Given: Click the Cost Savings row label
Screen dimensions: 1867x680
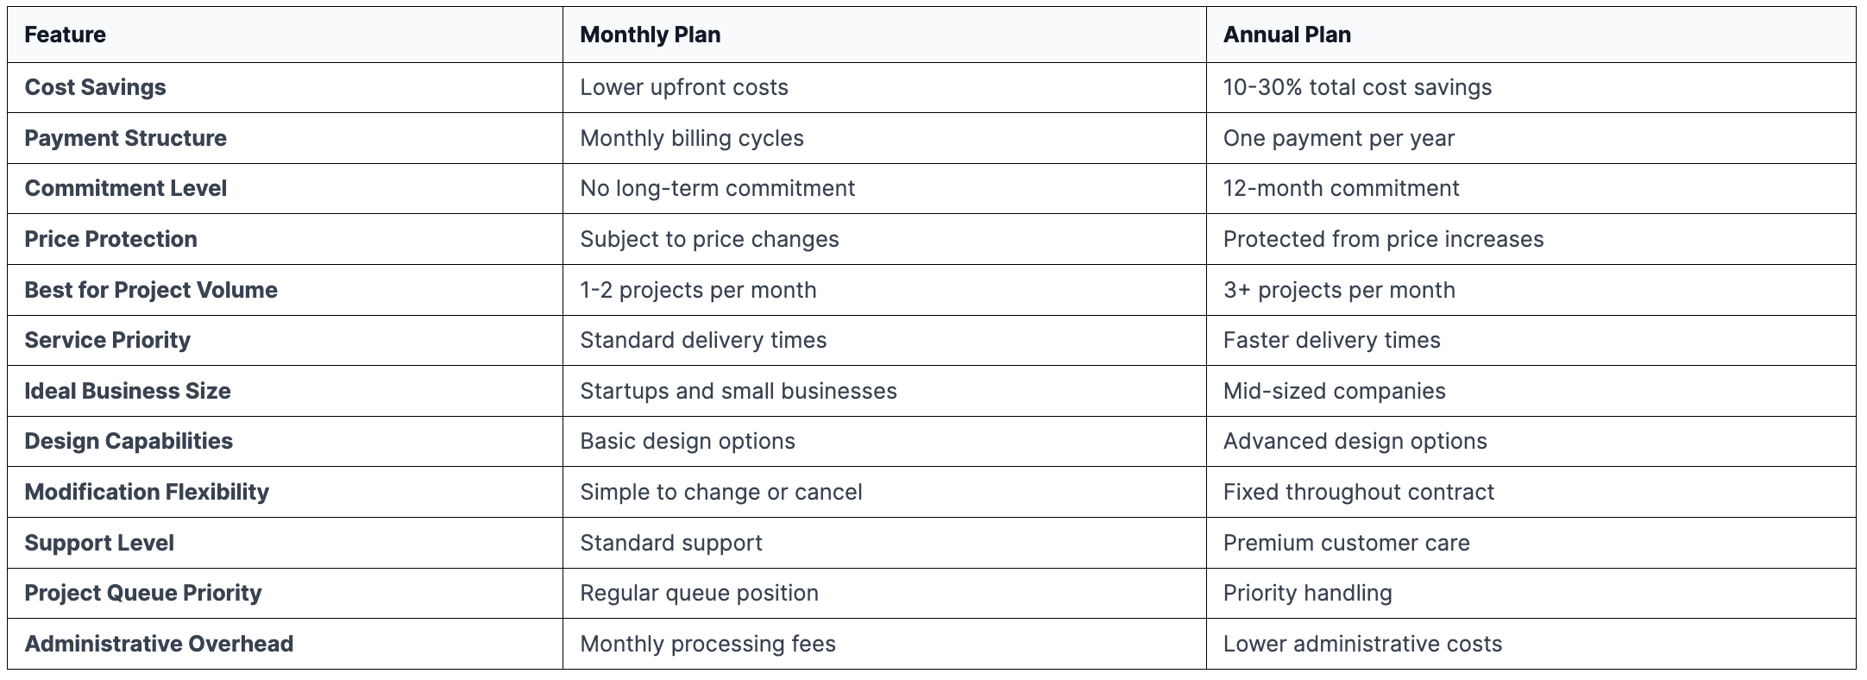Looking at the screenshot, I should [x=96, y=87].
